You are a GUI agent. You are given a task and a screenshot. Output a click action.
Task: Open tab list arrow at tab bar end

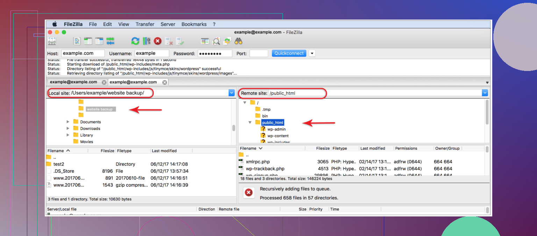487,83
